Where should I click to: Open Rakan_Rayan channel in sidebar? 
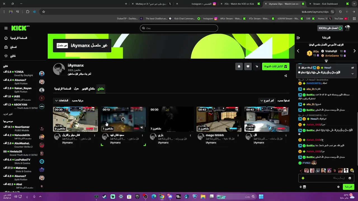pyautogui.click(x=24, y=90)
